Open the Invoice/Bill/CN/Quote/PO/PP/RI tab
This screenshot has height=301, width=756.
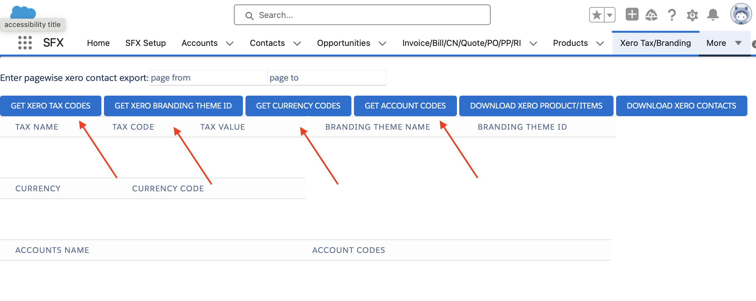[x=462, y=43]
